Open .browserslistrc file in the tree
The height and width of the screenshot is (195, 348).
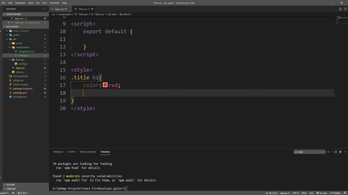tap(26, 76)
